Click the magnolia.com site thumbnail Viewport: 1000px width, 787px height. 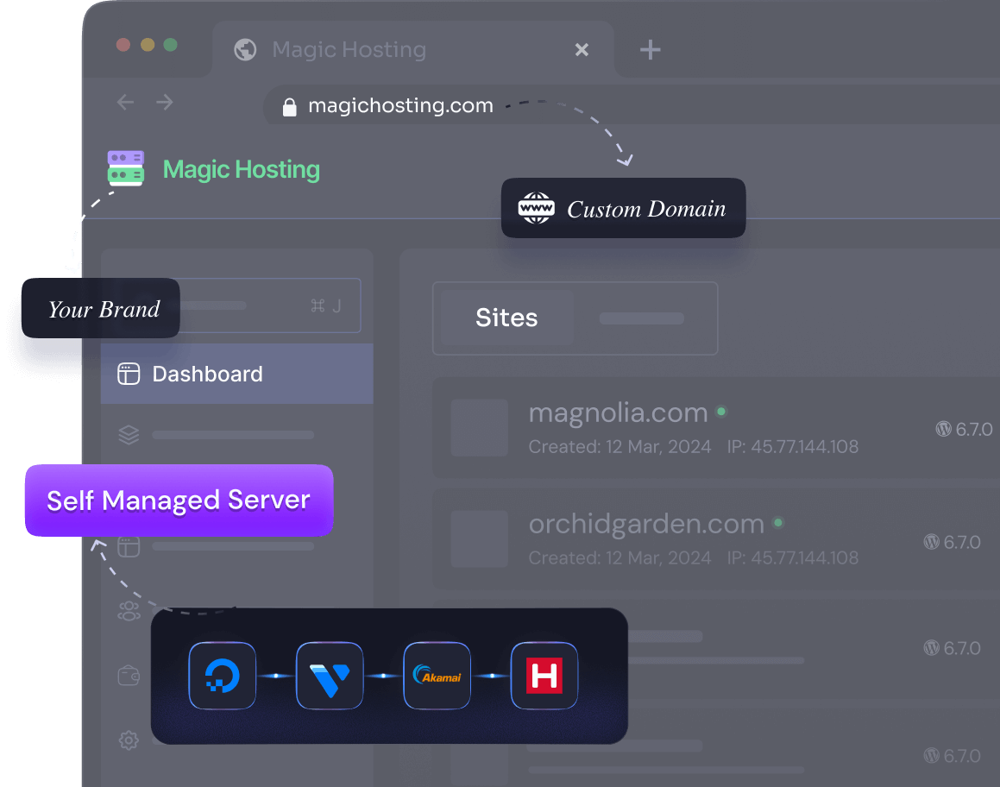pos(480,427)
